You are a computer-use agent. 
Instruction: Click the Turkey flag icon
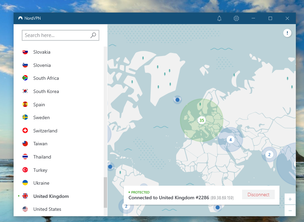click(25, 170)
